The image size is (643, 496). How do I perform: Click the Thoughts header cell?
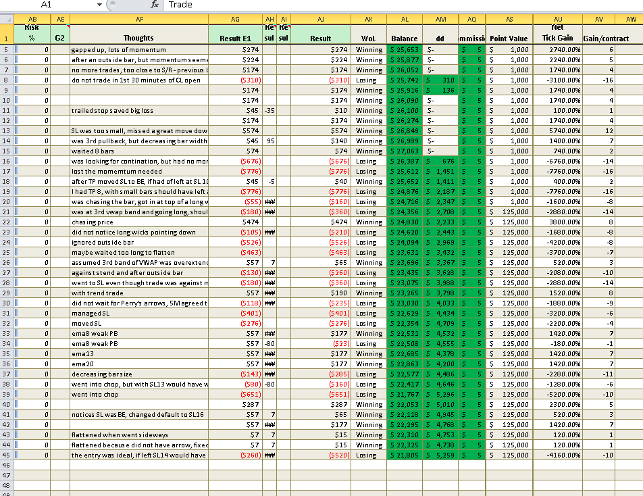tap(139, 34)
